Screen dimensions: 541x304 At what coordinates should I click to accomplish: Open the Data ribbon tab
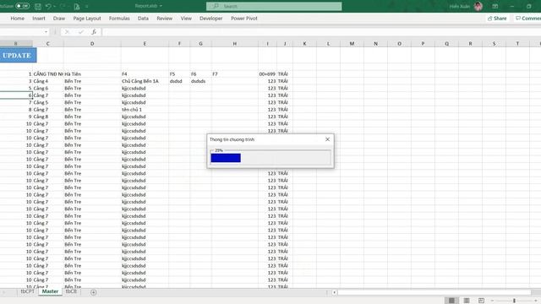pyautogui.click(x=143, y=19)
